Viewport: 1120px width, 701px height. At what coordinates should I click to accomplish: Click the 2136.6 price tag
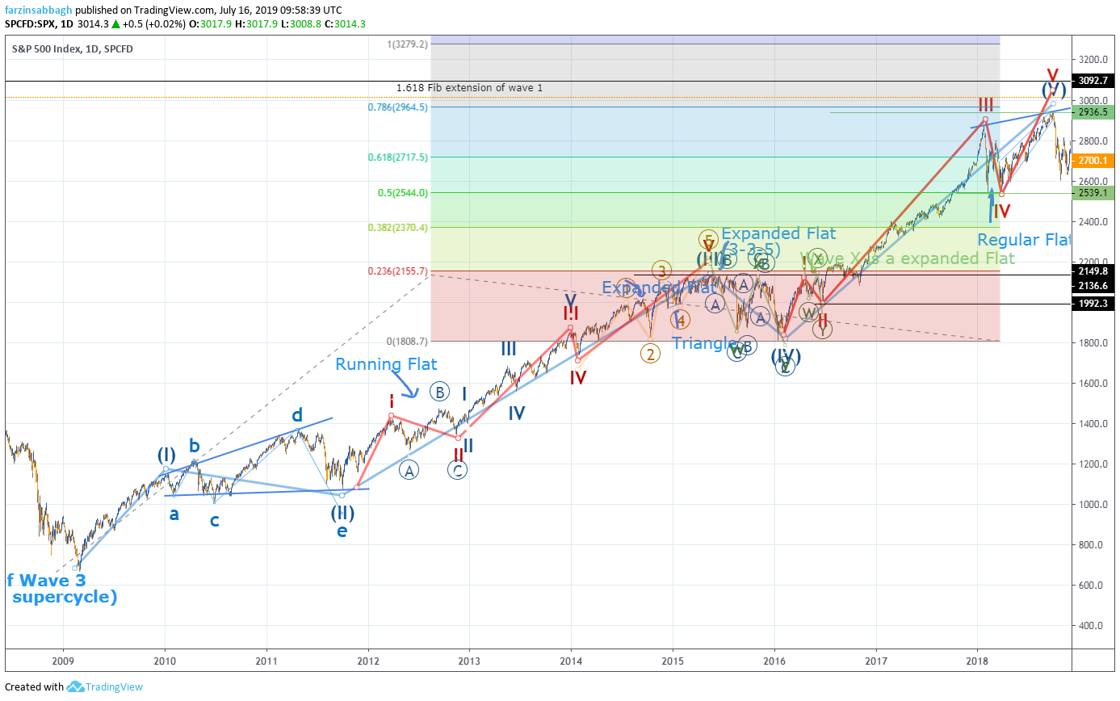point(1095,285)
